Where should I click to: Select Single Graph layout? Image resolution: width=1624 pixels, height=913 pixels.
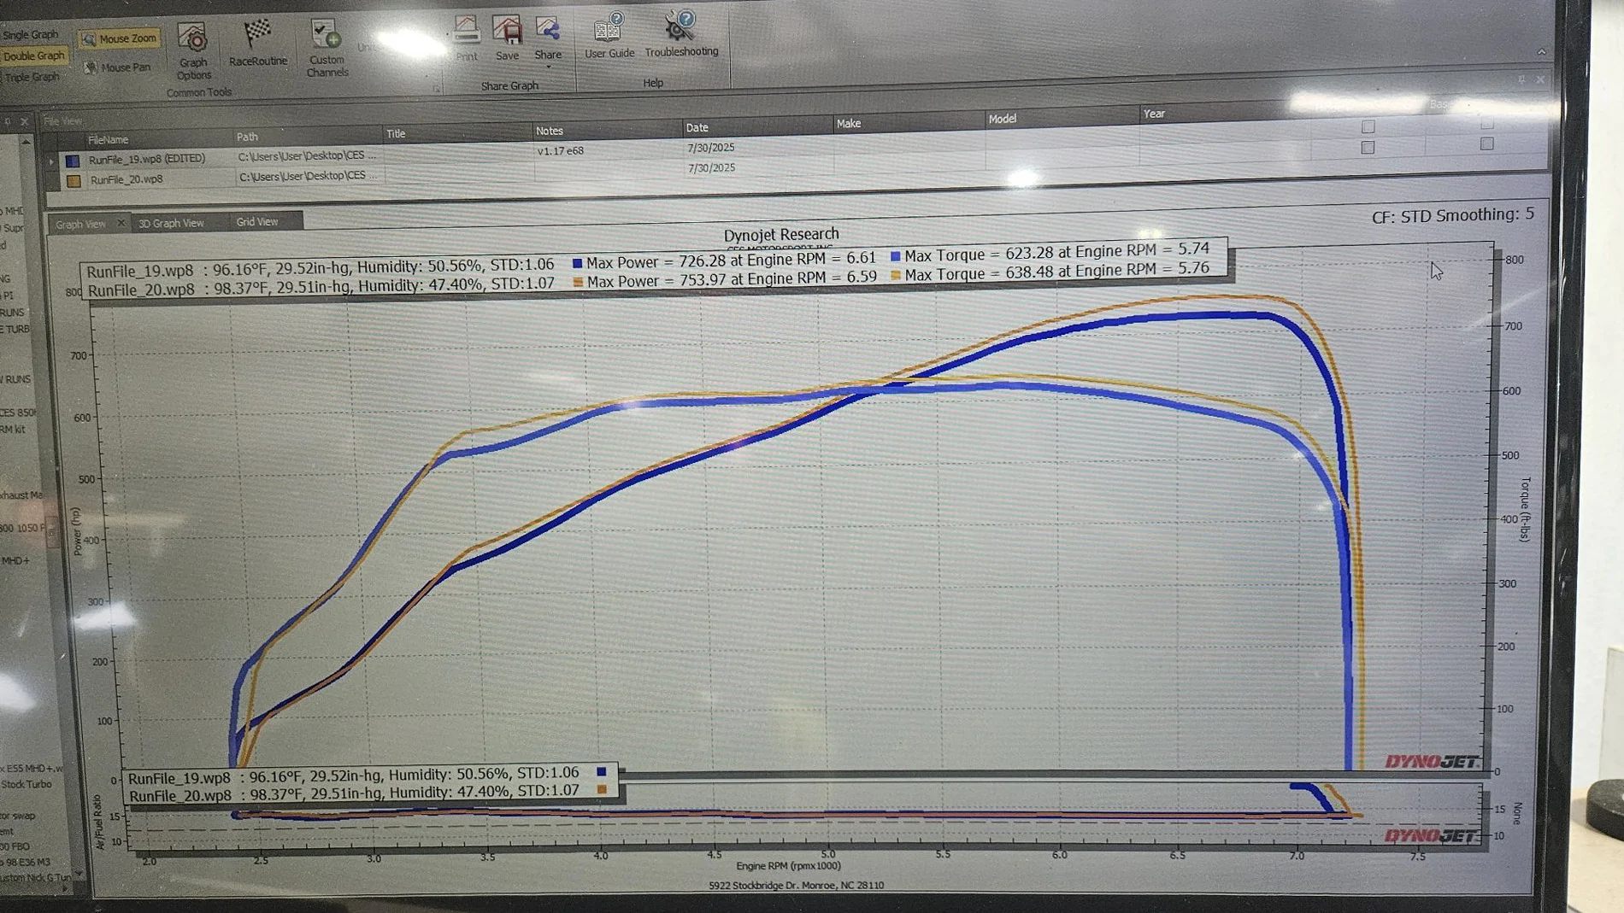[31, 35]
